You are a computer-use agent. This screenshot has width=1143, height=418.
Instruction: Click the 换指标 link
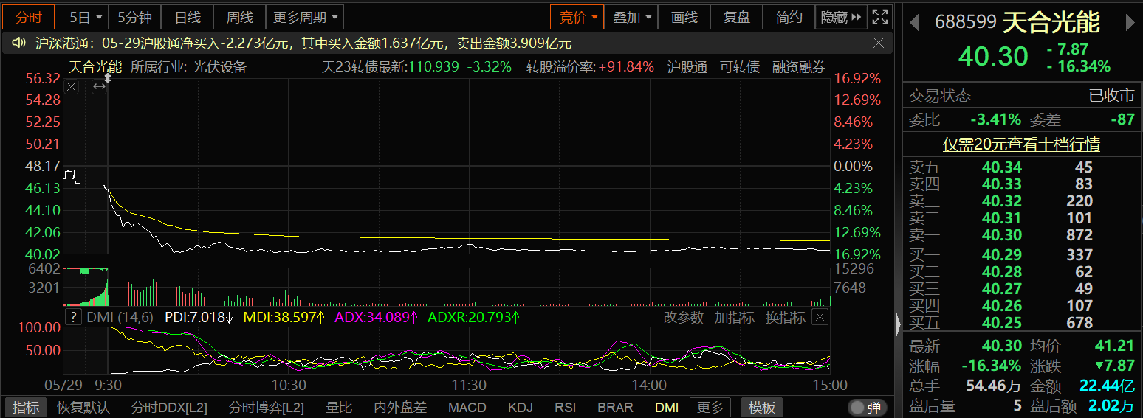785,317
